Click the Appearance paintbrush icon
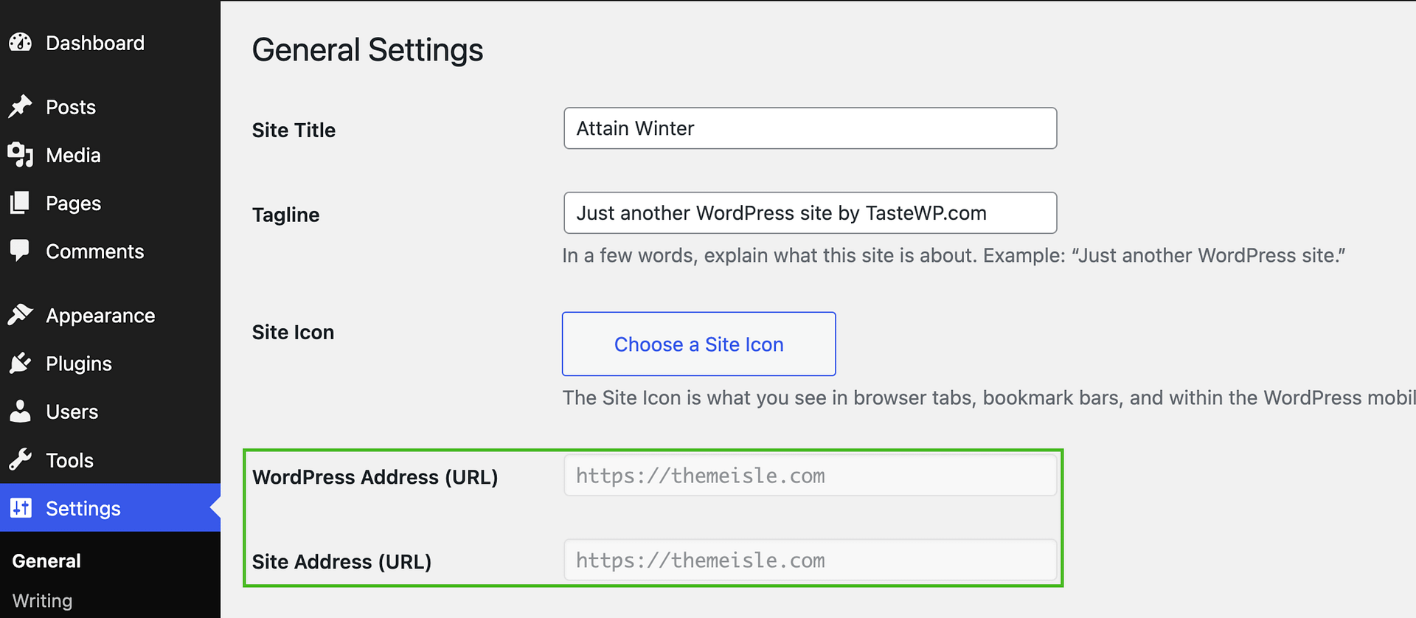The image size is (1416, 618). (21, 315)
